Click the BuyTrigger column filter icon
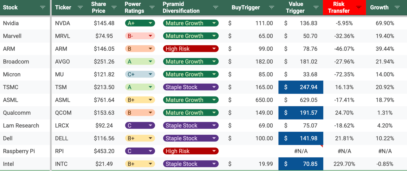The image size is (407, 171). [x=271, y=7]
